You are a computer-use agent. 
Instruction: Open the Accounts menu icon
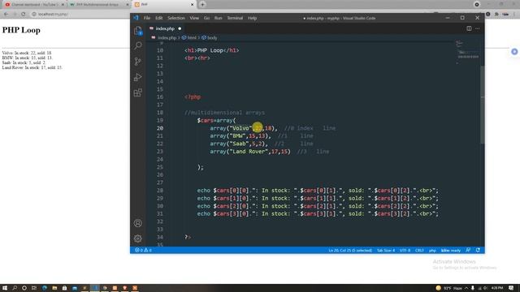(x=138, y=223)
